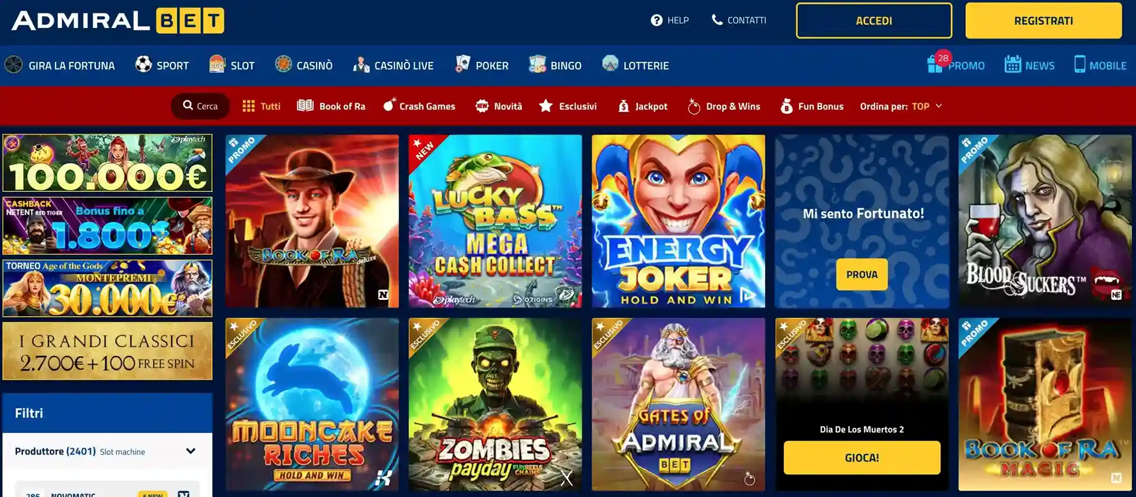Click the Accedi login button
Image resolution: width=1136 pixels, height=497 pixels.
[874, 21]
